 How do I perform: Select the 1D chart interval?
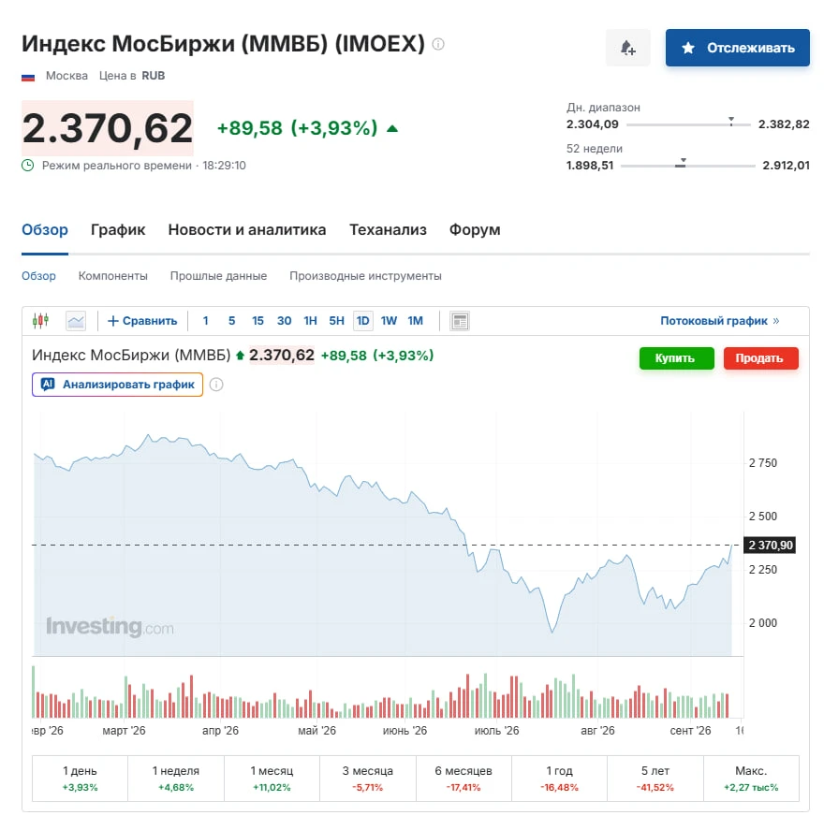click(362, 321)
